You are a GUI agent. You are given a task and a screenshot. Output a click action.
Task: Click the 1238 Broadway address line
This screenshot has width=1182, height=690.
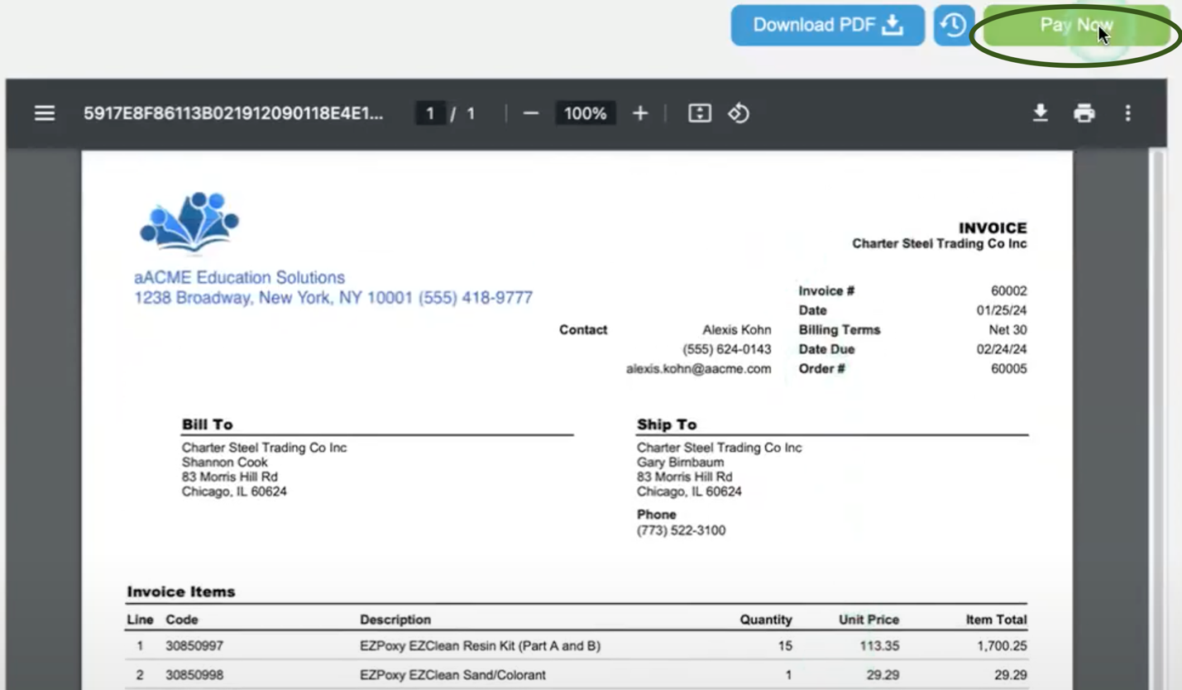333,298
